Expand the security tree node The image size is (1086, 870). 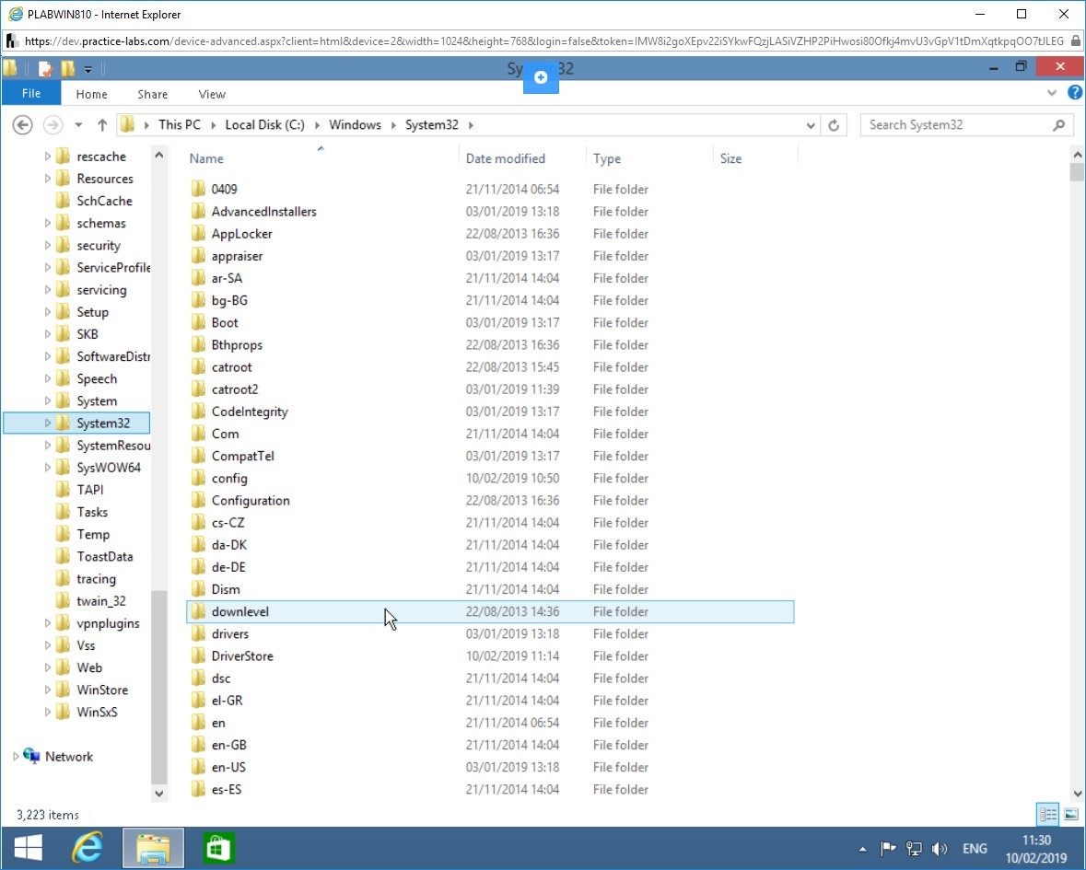pyautogui.click(x=48, y=245)
